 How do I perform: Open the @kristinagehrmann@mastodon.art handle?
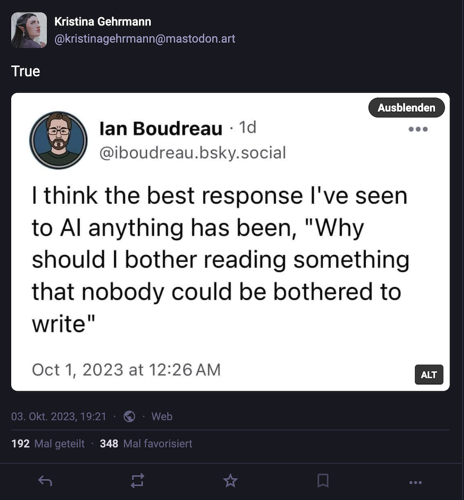(145, 39)
